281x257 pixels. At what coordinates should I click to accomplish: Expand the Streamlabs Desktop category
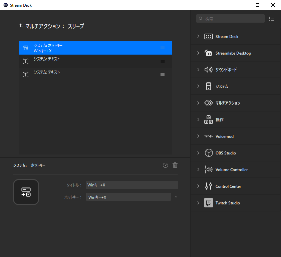[x=198, y=53]
